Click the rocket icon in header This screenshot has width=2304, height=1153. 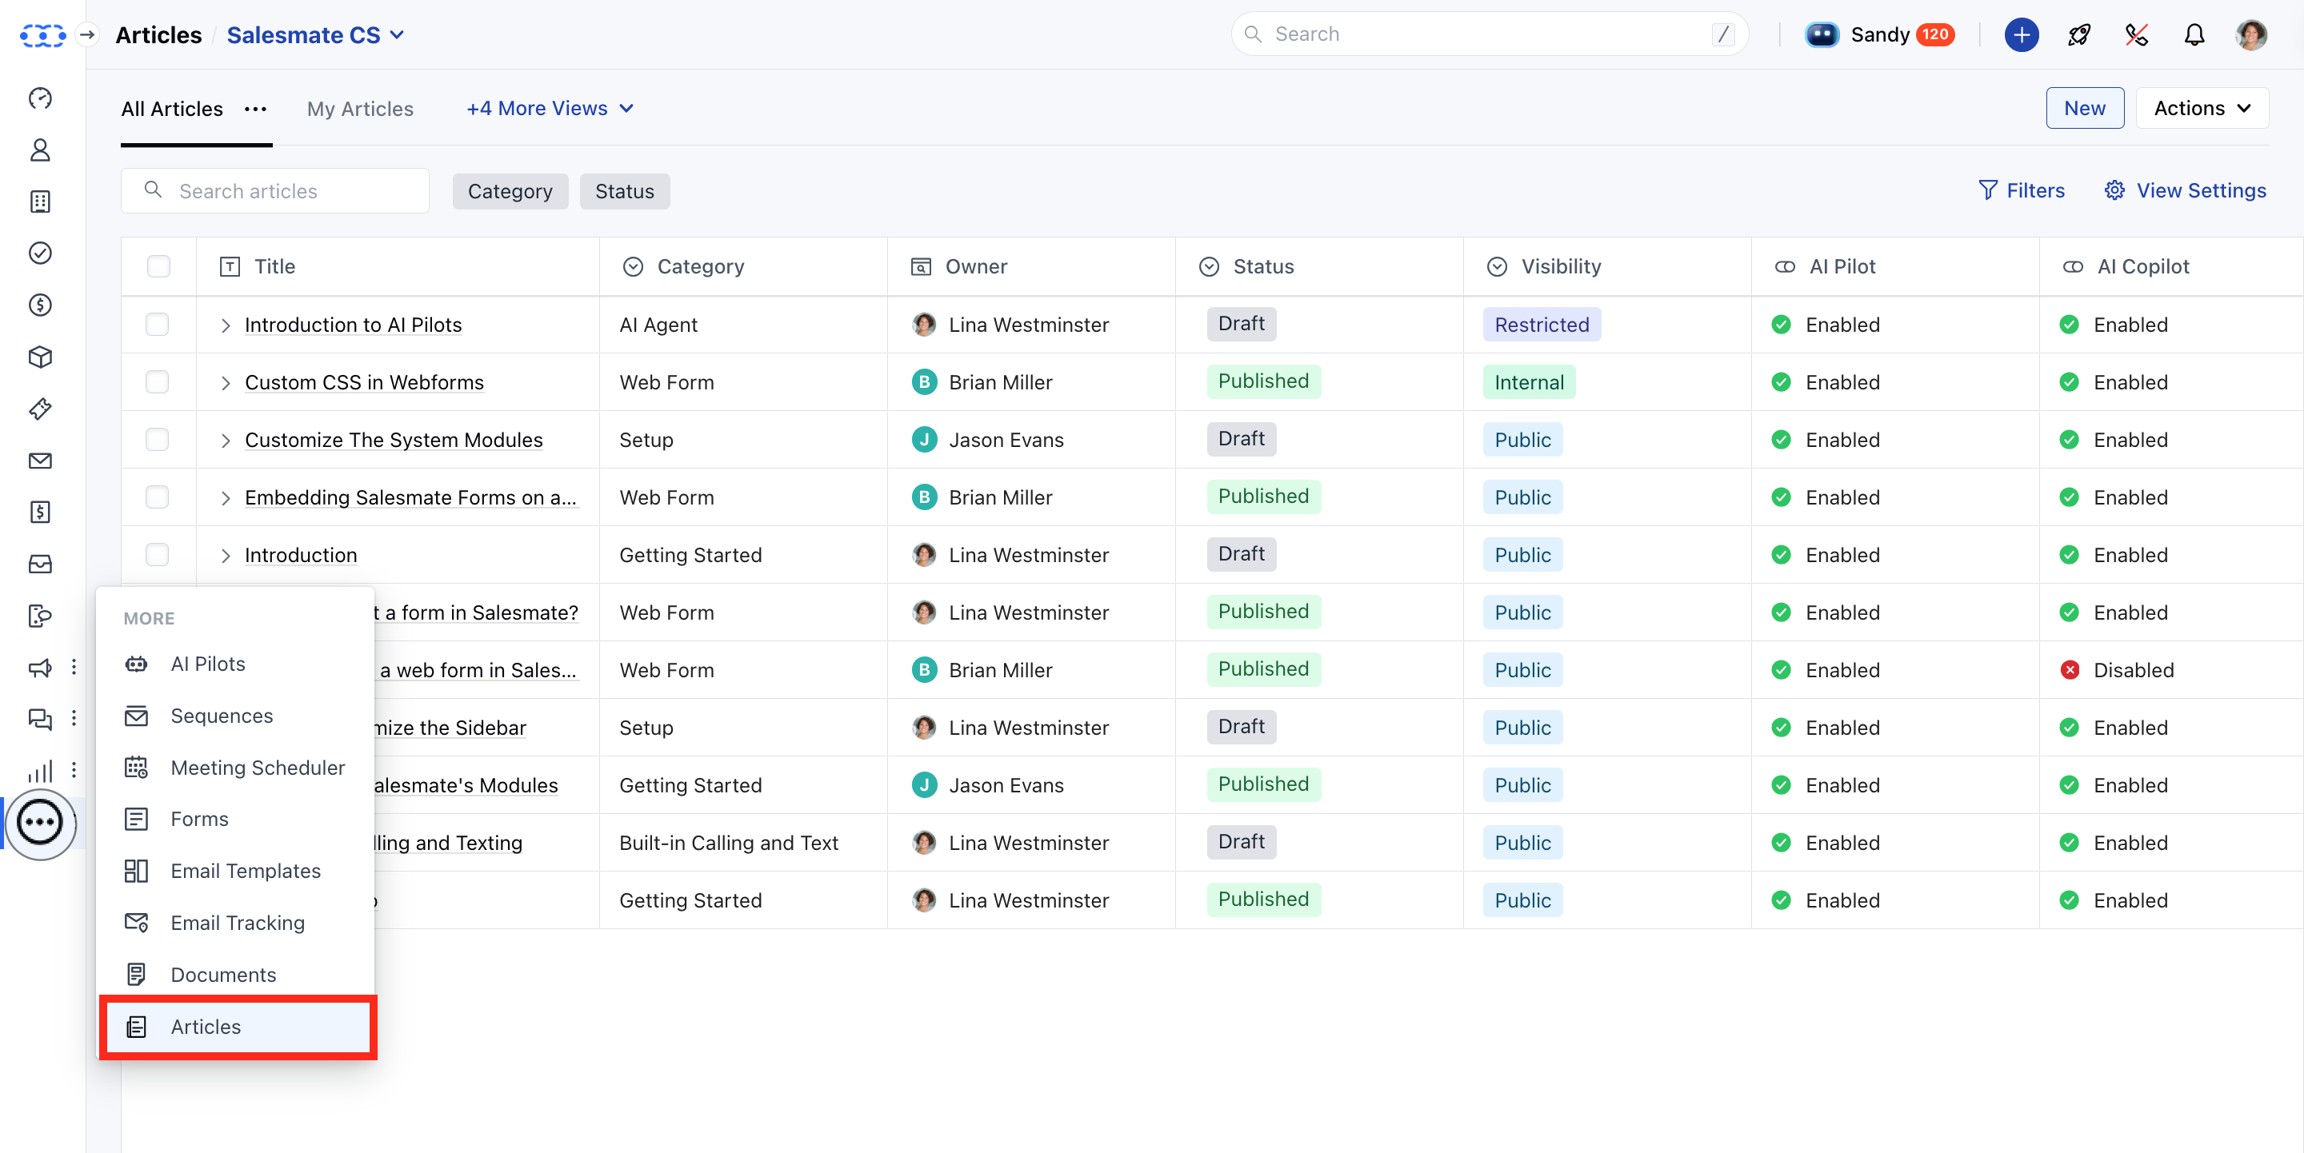[x=2078, y=35]
